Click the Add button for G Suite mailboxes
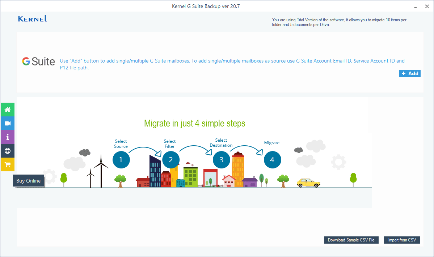 coord(410,73)
